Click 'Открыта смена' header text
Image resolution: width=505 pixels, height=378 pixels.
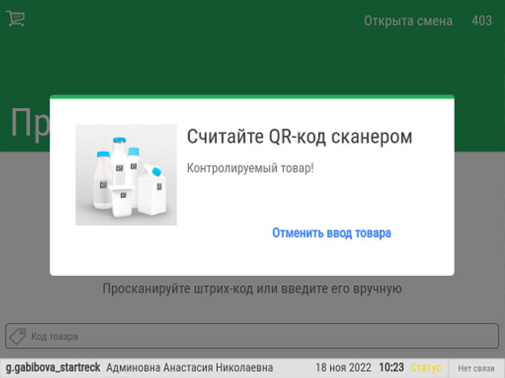click(x=408, y=21)
